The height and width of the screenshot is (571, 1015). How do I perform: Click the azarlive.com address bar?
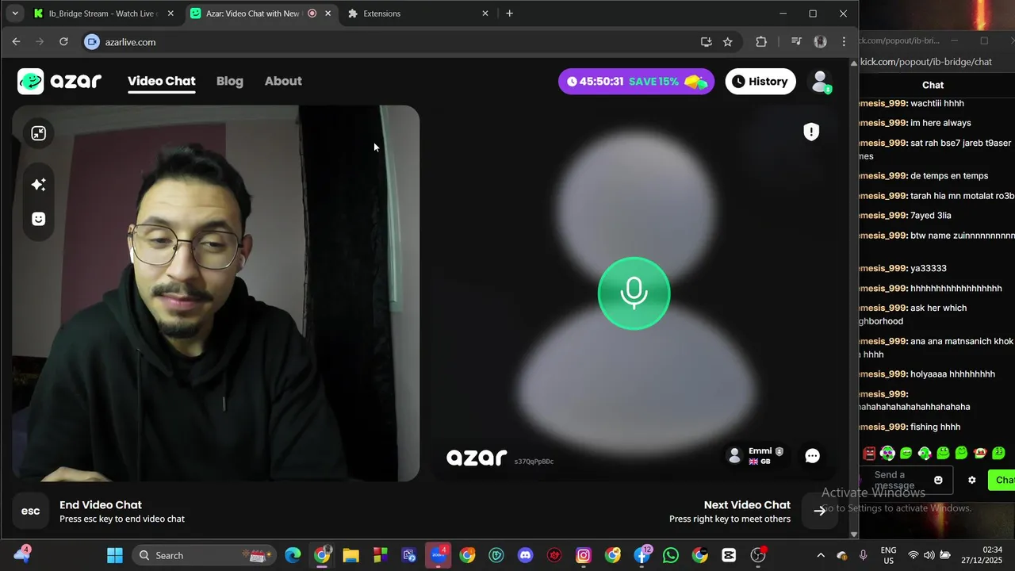tap(396, 42)
